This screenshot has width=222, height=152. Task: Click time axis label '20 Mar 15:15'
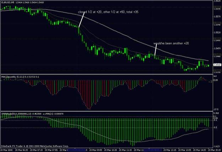[214, 150]
